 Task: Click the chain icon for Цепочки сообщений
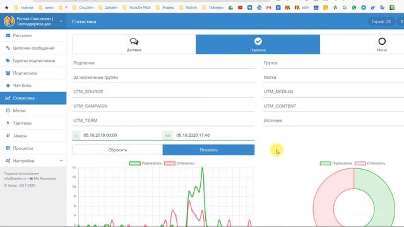coord(8,48)
